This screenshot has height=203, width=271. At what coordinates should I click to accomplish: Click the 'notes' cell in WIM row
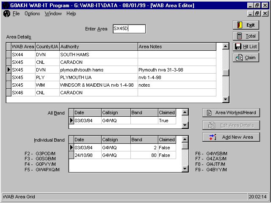177,85
